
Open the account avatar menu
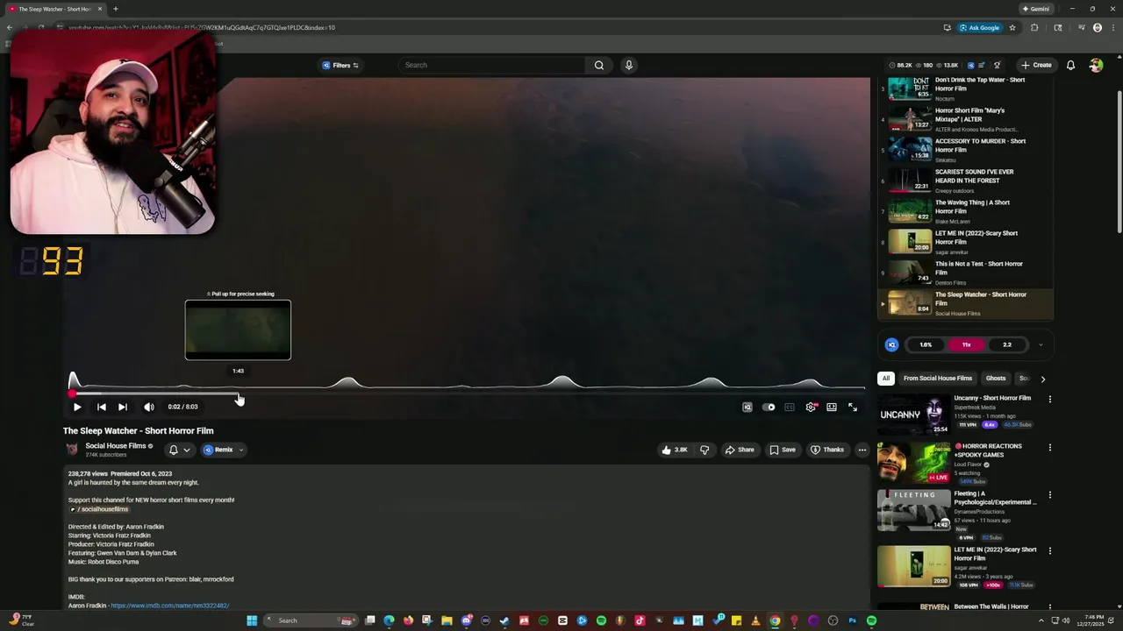point(1096,65)
